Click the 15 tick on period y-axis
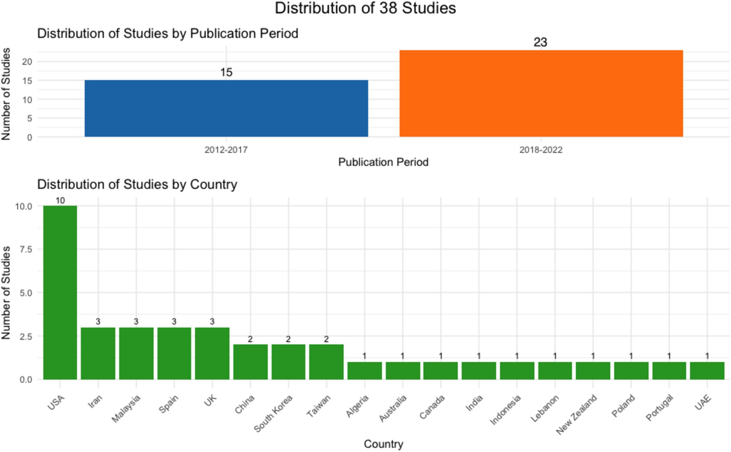731x452 pixels. click(x=27, y=81)
